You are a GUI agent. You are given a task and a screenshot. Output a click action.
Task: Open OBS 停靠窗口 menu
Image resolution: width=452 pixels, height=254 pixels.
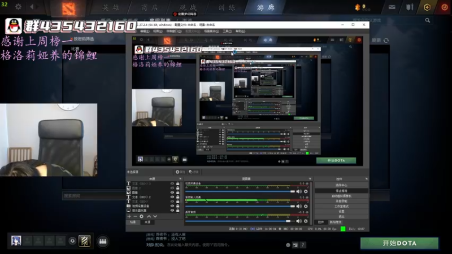(174, 31)
